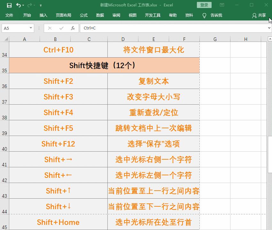Screen dimensions: 272x230
Task: Open the 文件 menu
Action: pos(9,15)
